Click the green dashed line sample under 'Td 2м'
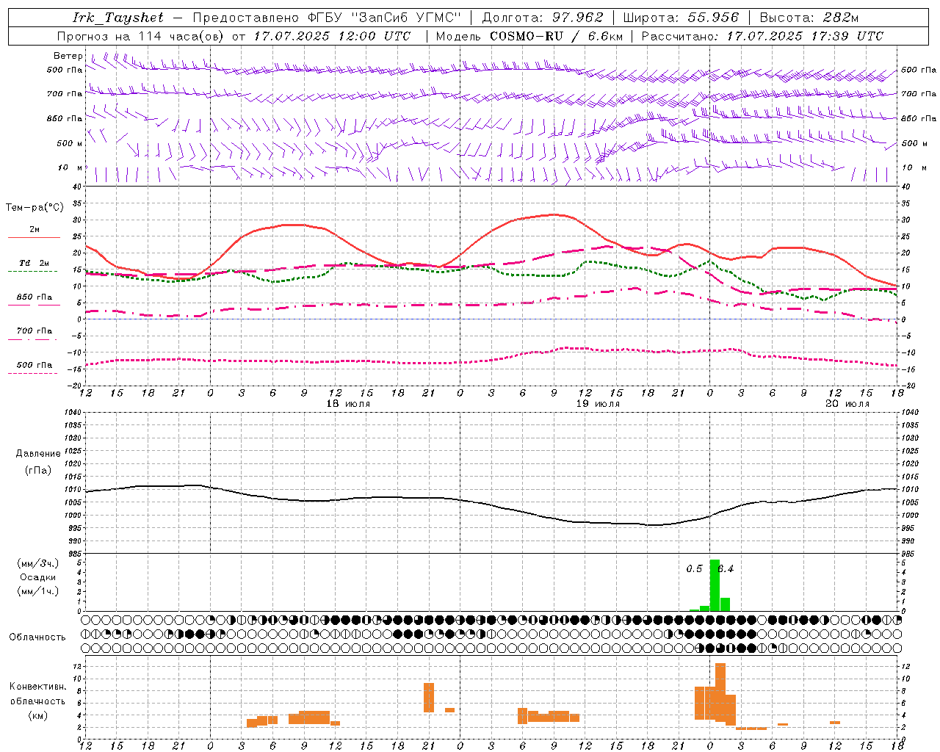 pos(32,272)
